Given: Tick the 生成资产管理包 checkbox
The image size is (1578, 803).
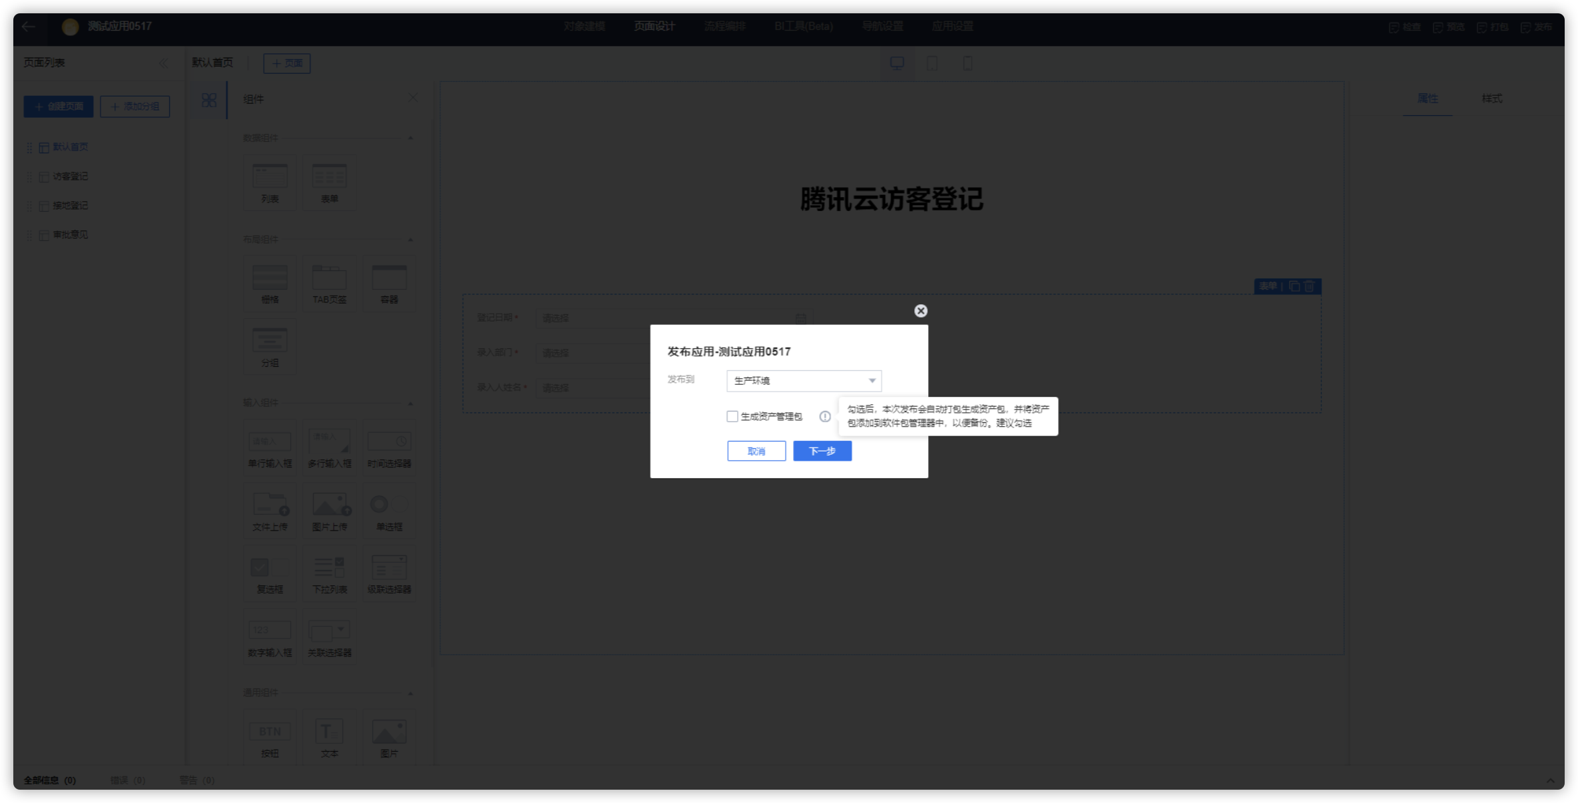Looking at the screenshot, I should (x=732, y=416).
